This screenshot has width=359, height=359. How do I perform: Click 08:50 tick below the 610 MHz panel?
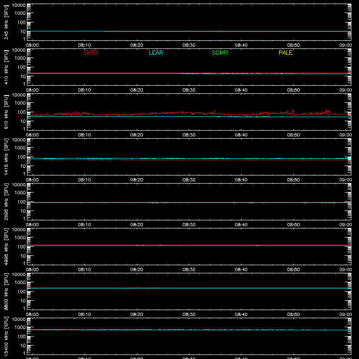[x=293, y=135]
